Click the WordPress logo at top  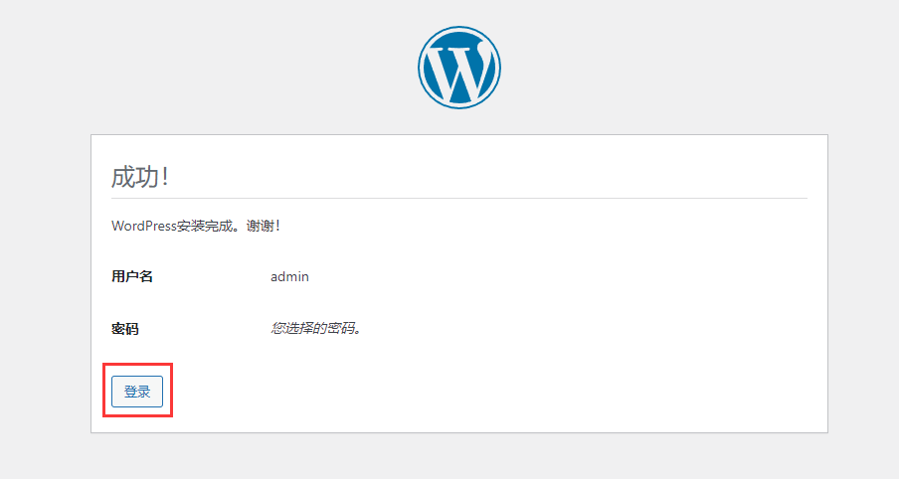pyautogui.click(x=459, y=68)
